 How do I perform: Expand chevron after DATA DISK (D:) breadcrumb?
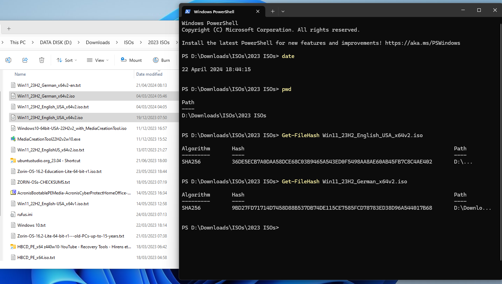79,42
